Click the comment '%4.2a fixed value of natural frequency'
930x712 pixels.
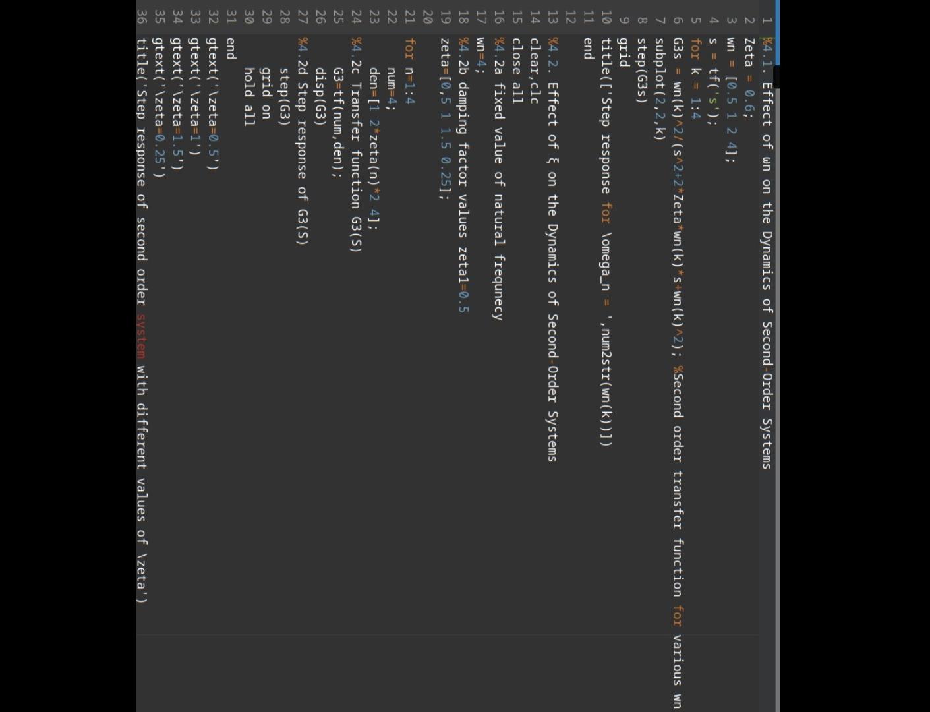(x=499, y=179)
